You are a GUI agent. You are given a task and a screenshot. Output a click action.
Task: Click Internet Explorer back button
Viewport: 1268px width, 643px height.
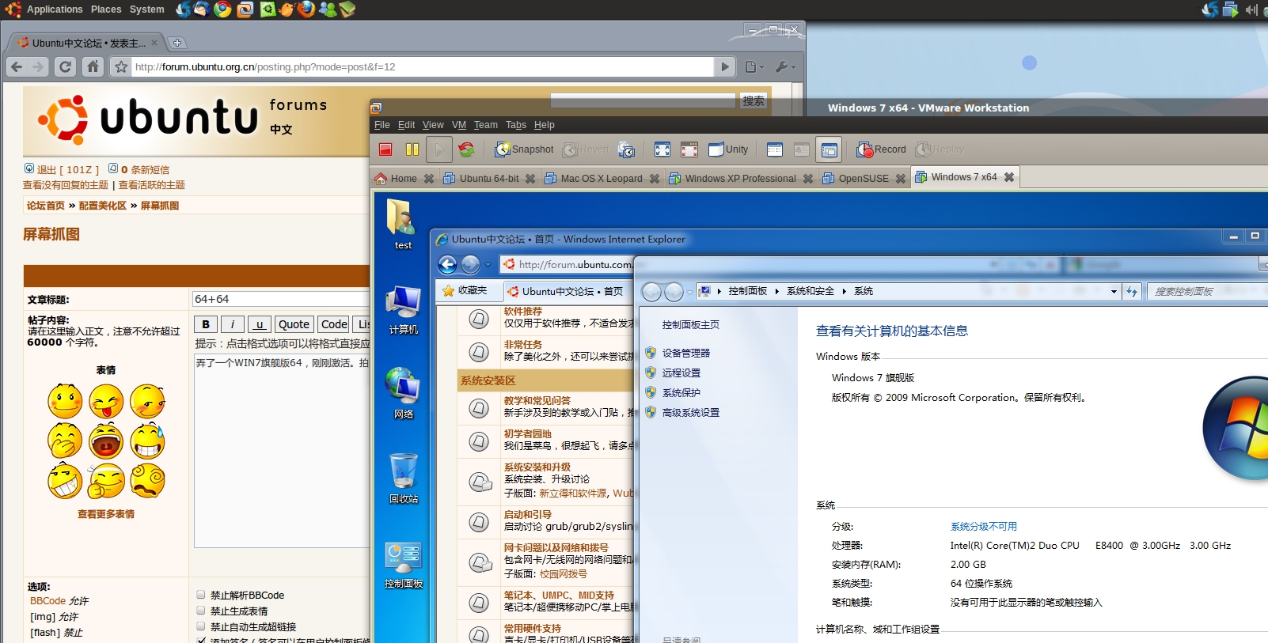click(x=447, y=264)
